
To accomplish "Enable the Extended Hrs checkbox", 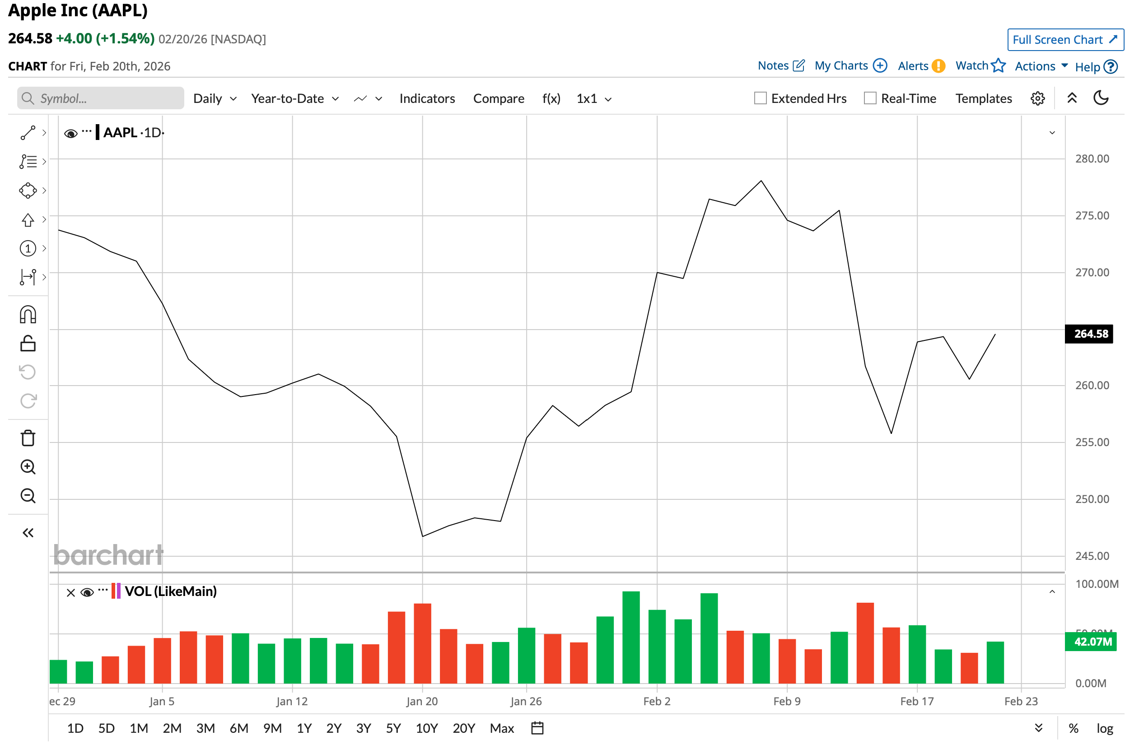I will pyautogui.click(x=760, y=98).
